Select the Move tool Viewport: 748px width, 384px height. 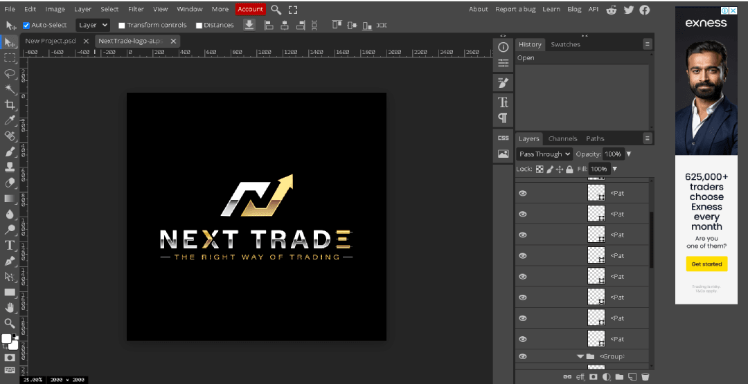10,42
